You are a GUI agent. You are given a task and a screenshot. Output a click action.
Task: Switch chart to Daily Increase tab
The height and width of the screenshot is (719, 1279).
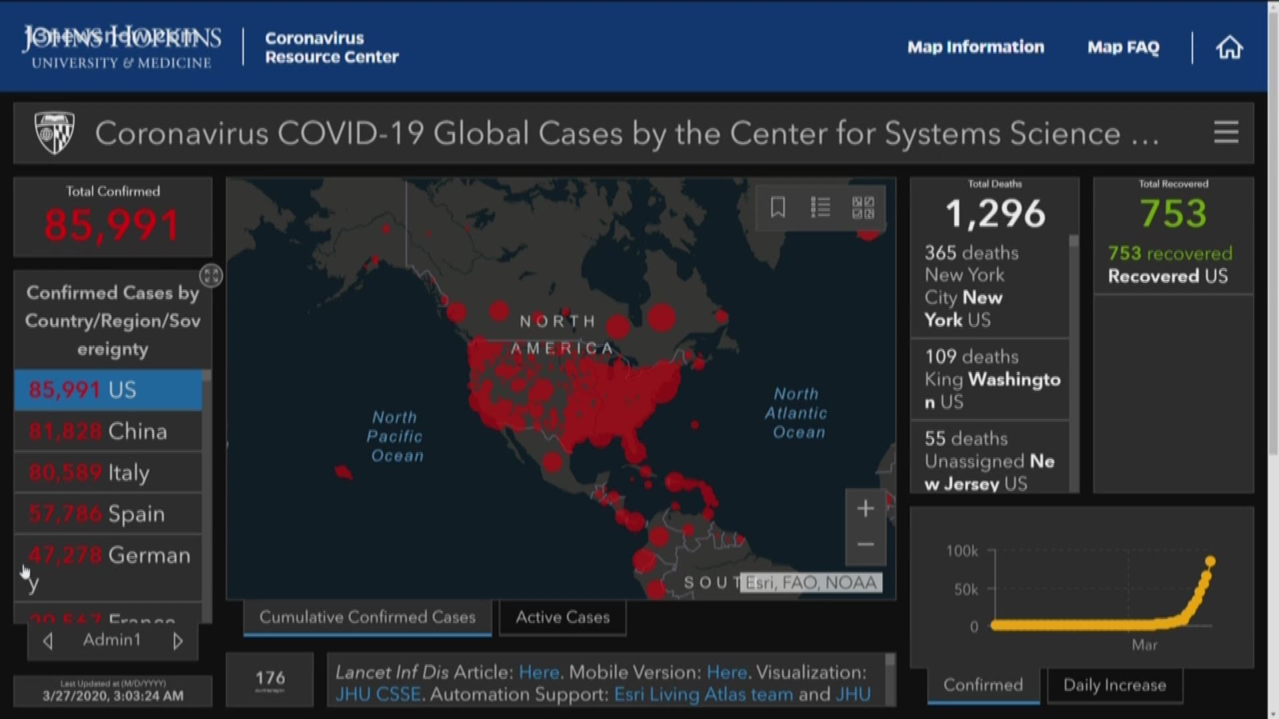pos(1114,686)
